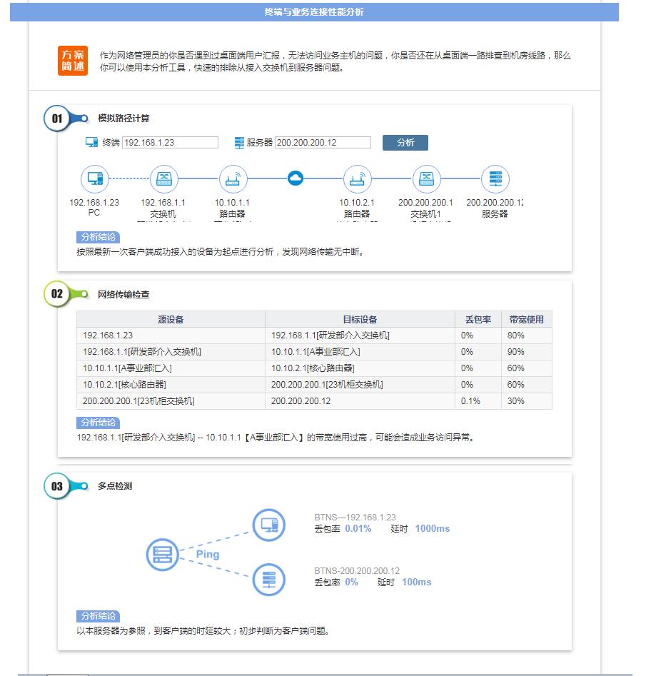Select the 200.200.200.12 server icon in path
Screen dimensions: 646x676
(x=495, y=178)
